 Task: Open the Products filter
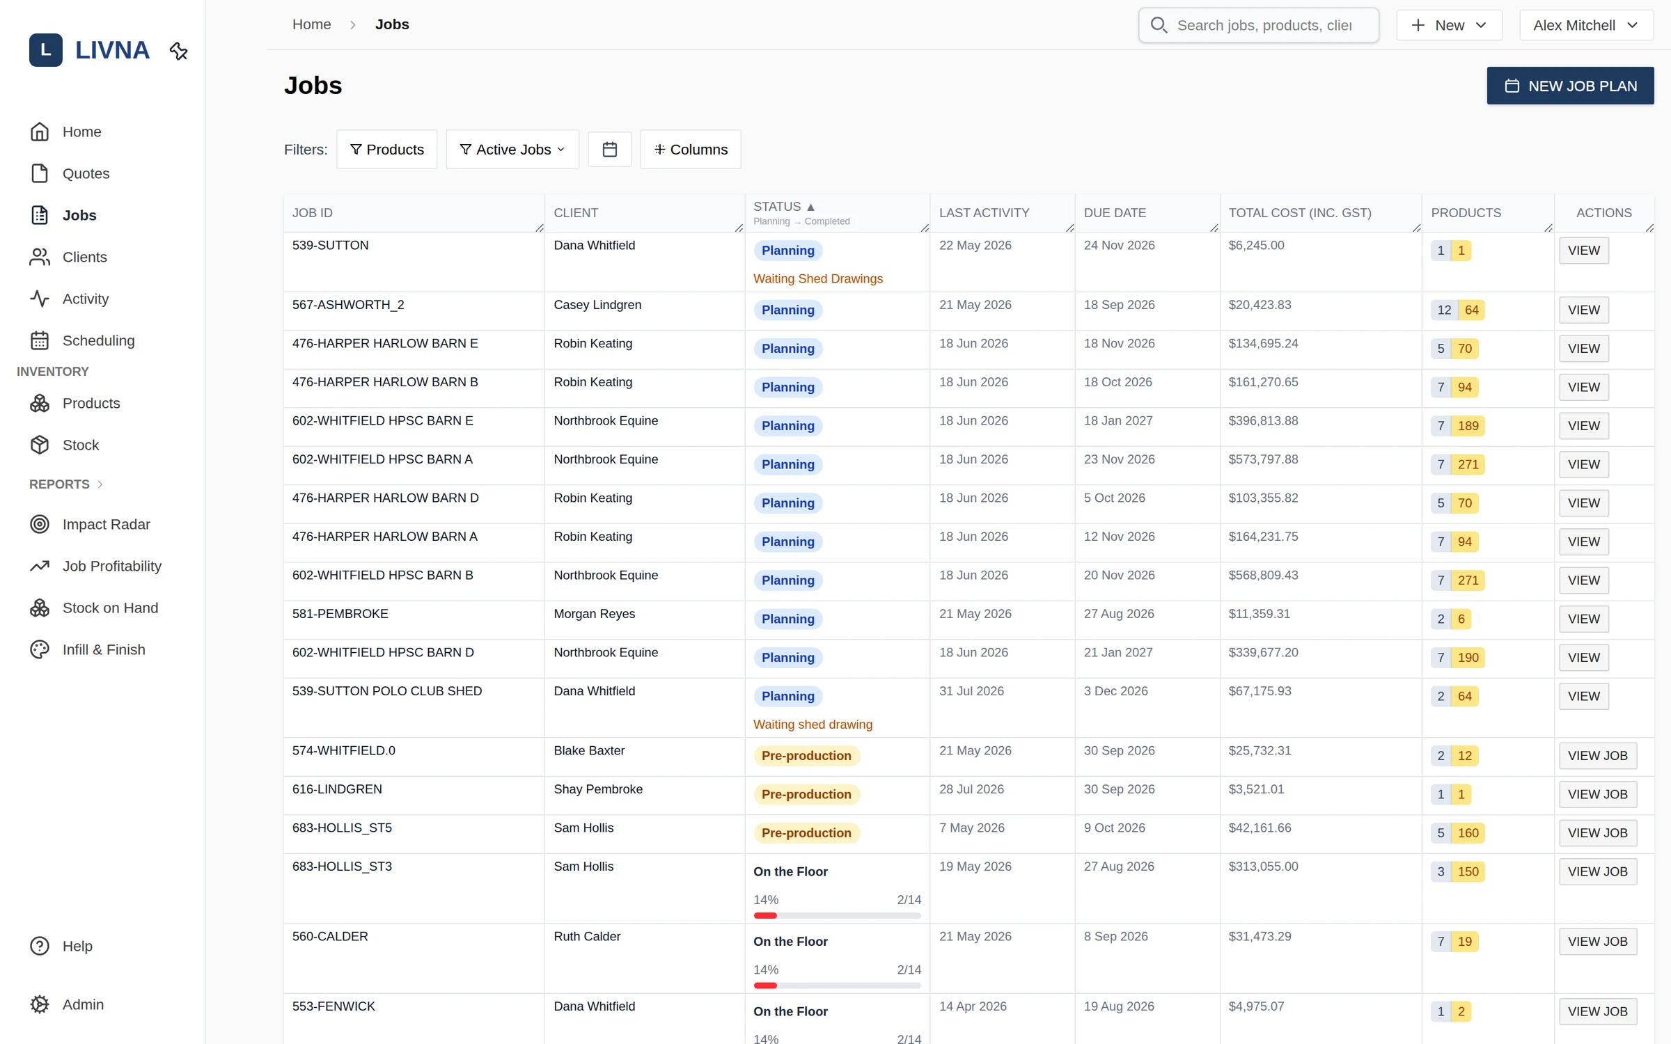coord(387,149)
